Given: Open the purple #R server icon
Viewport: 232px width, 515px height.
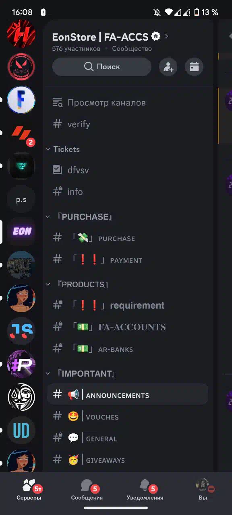Looking at the screenshot, I should 21,364.
